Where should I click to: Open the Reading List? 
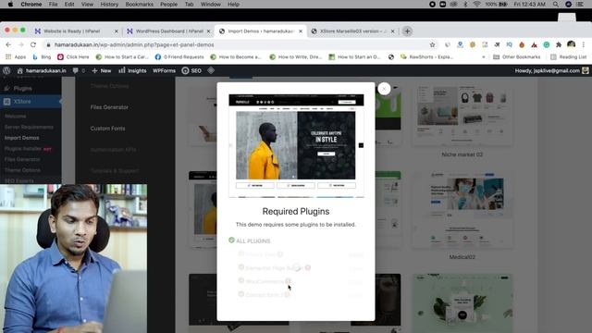click(x=569, y=57)
